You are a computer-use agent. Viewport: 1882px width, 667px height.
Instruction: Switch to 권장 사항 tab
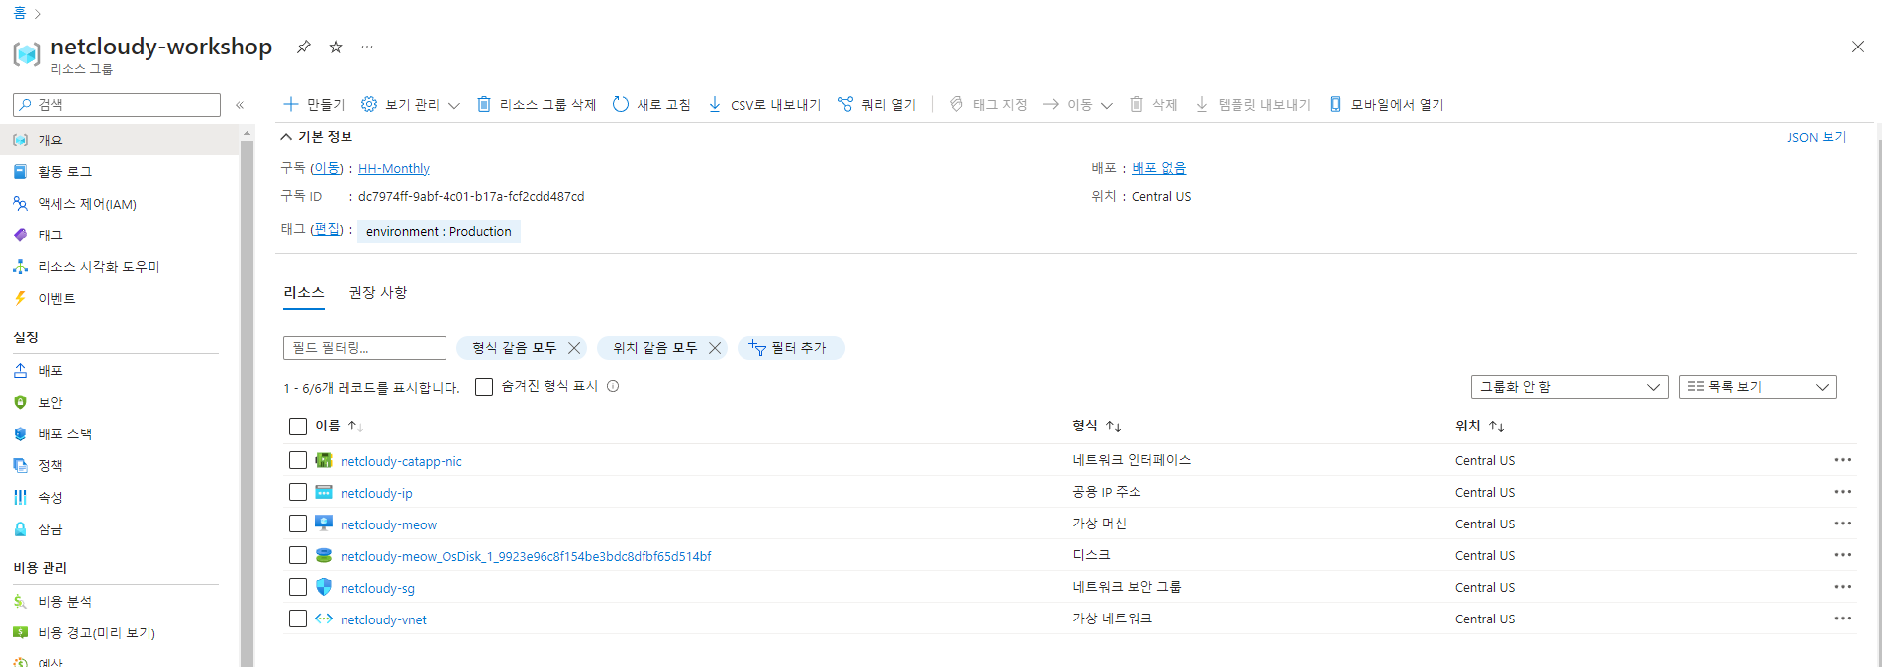tap(378, 293)
